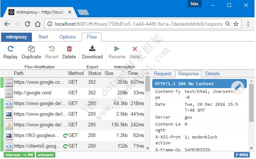Open the Response tab

189,74
